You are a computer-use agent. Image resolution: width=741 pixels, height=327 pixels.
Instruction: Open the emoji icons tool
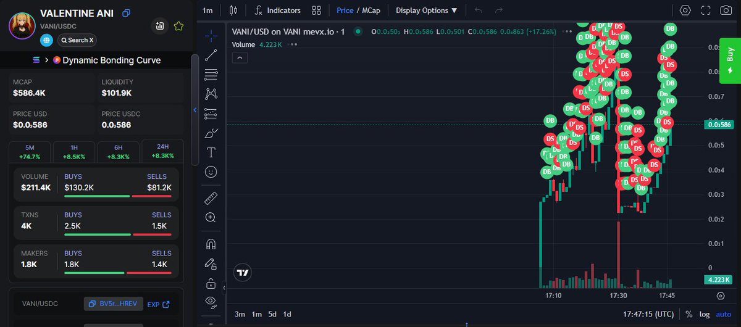211,172
